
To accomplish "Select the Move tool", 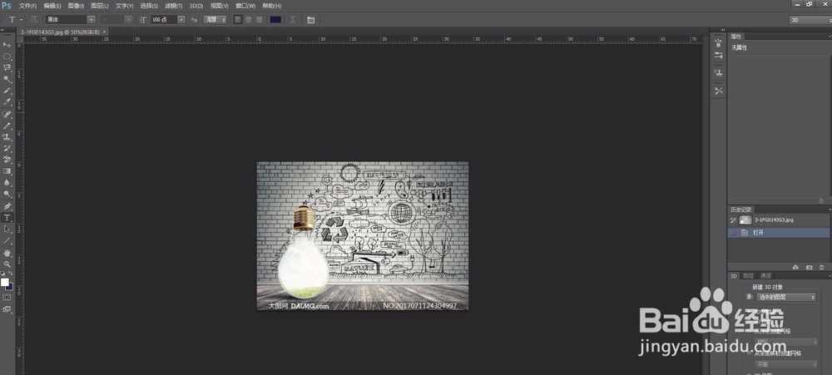I will click(7, 44).
